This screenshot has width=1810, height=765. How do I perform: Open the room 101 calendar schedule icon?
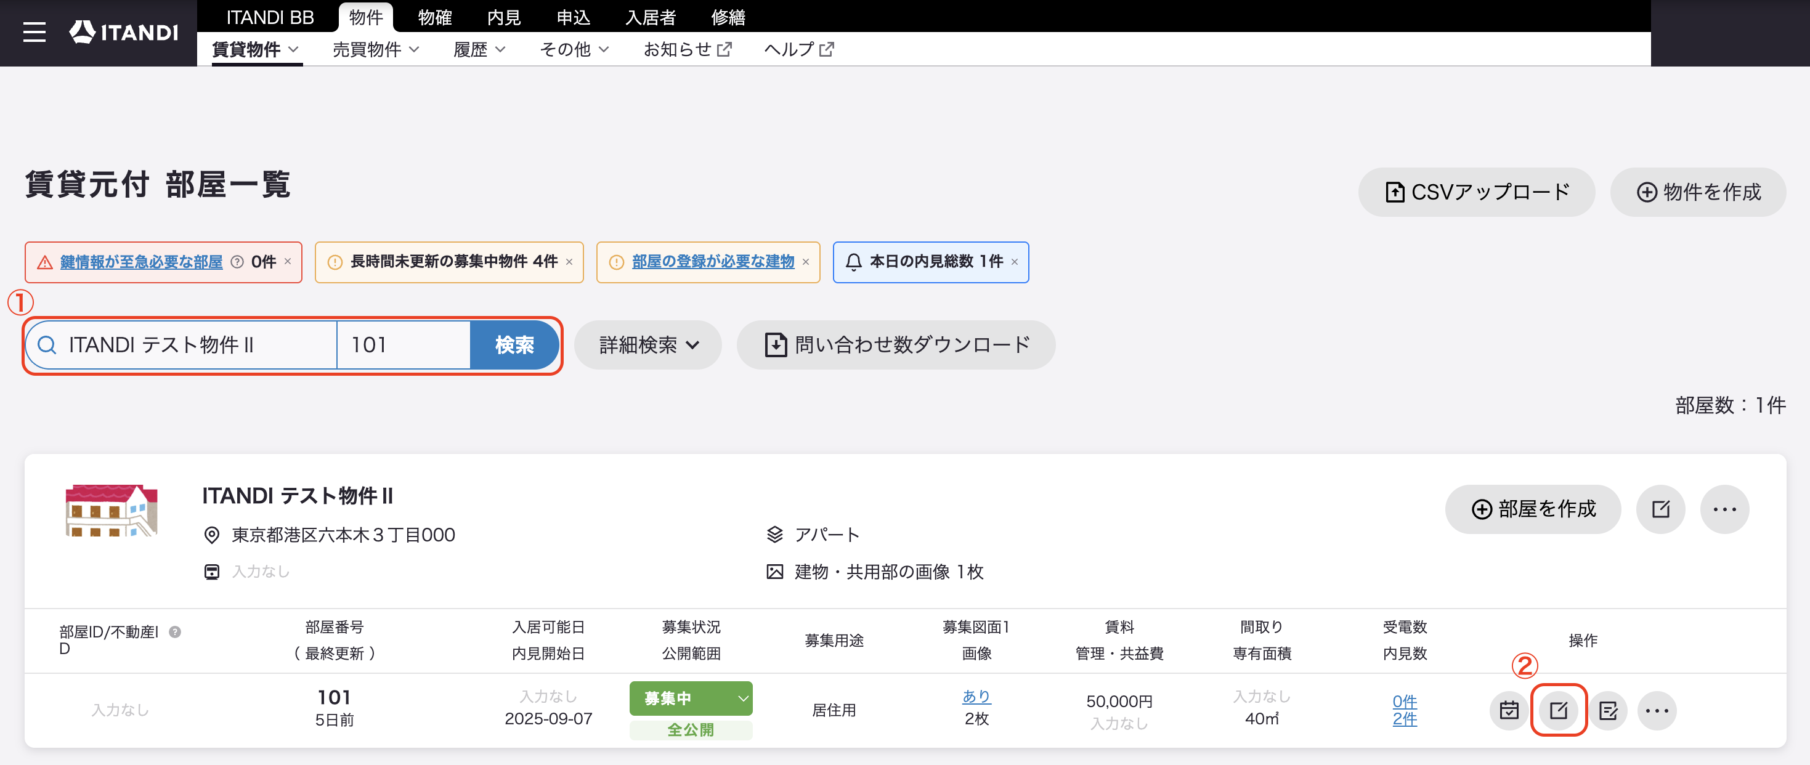[x=1509, y=710]
